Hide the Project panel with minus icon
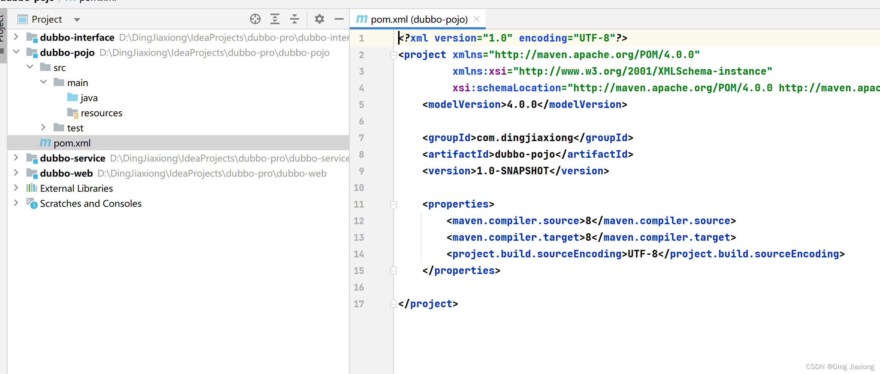880x374 pixels. (x=339, y=19)
